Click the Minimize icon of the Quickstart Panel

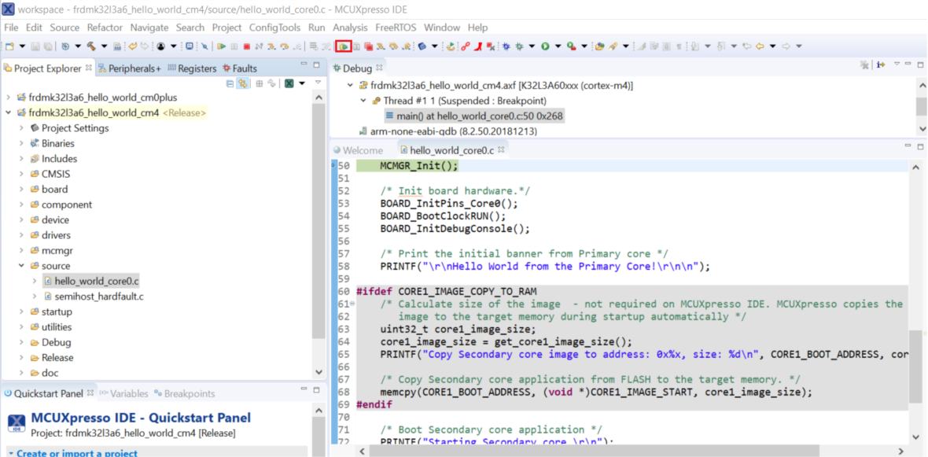(x=304, y=390)
